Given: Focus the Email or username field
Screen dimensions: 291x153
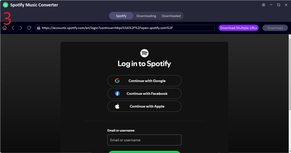Looking at the screenshot, I should [144, 140].
